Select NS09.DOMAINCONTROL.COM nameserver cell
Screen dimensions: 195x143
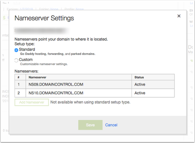(79, 85)
